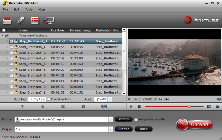This screenshot has height=140, width=222.
Task: Click the Duration column header
Action: [x=60, y=30]
